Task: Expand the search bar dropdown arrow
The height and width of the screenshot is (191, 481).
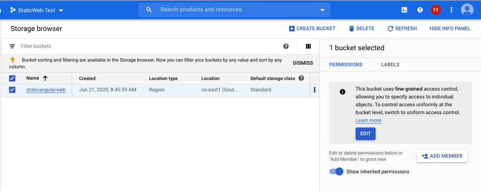Action: pos(323,10)
